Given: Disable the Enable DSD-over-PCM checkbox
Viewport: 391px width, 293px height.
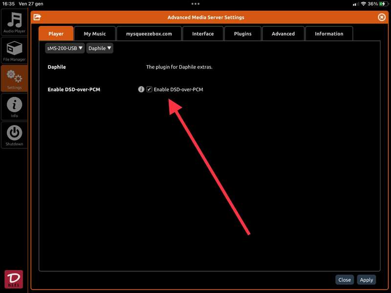Looking at the screenshot, I should (x=150, y=89).
